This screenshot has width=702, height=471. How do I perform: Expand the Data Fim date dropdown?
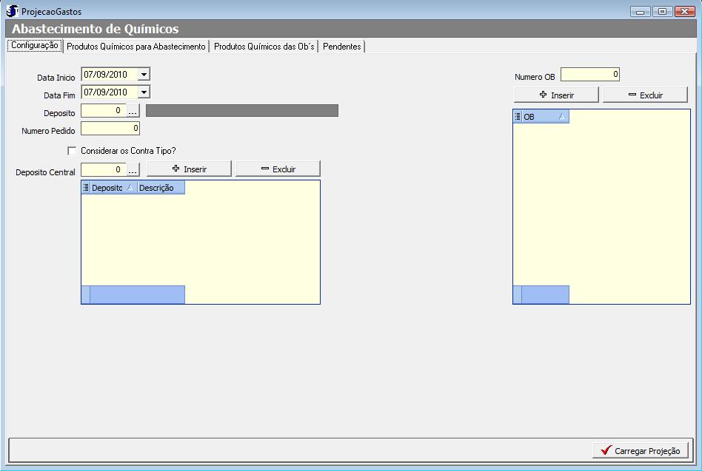(x=144, y=92)
